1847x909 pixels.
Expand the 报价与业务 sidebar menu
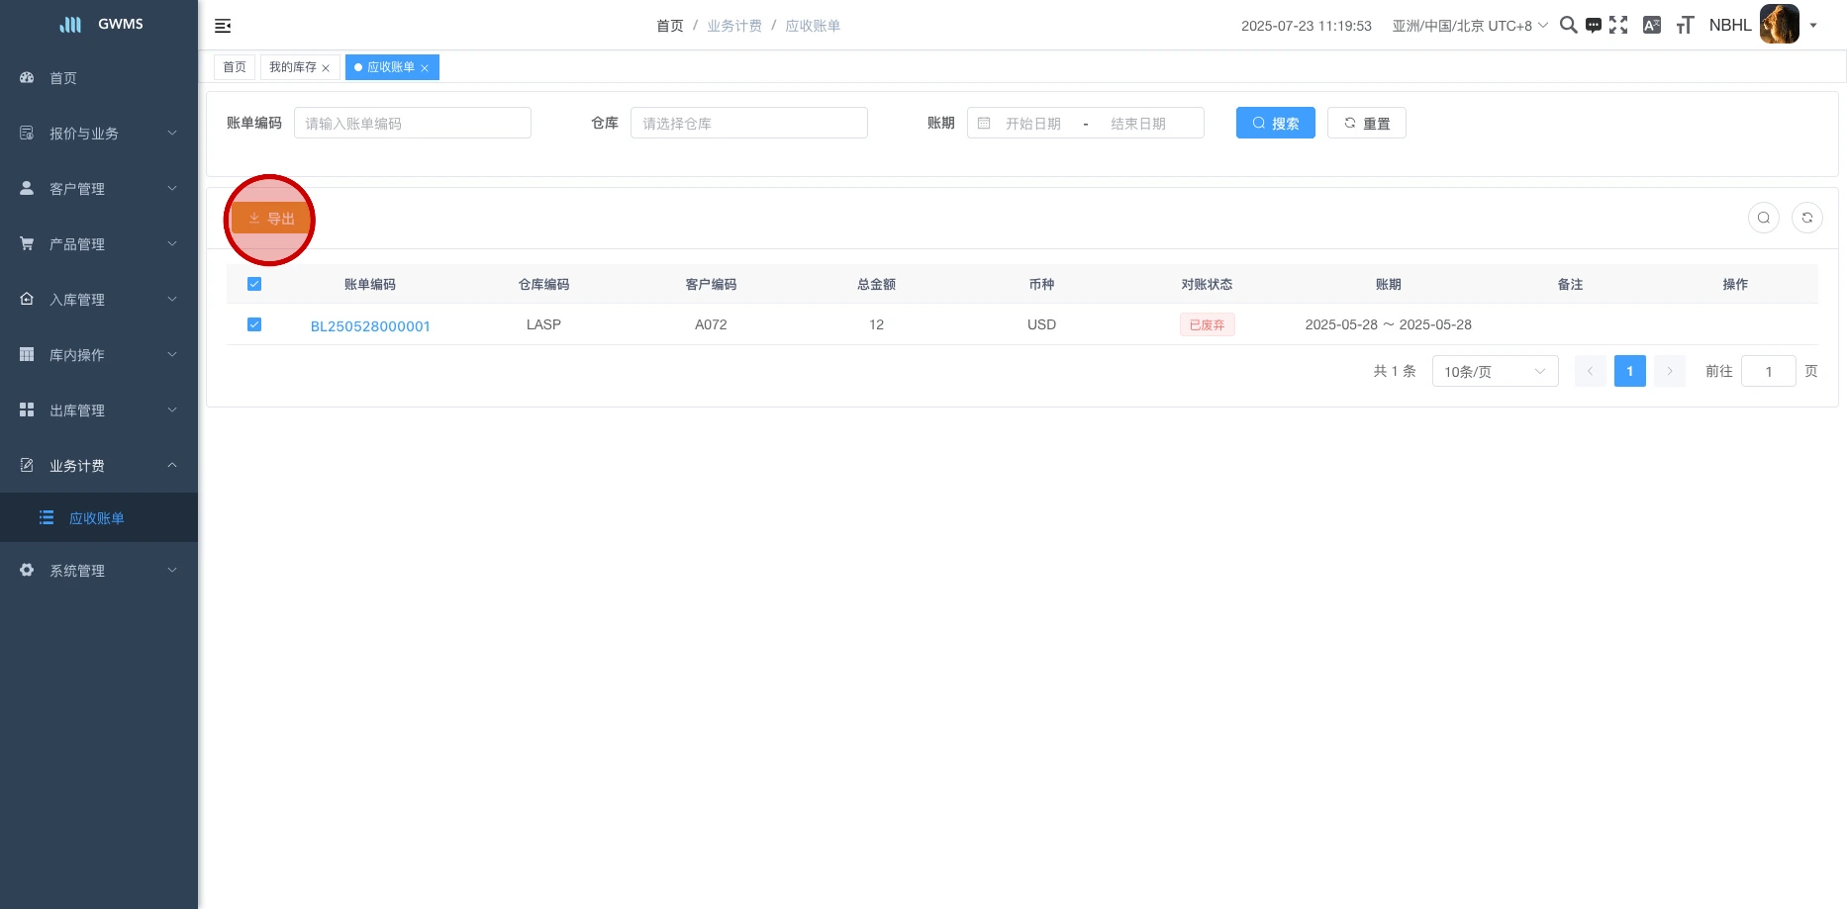[99, 134]
